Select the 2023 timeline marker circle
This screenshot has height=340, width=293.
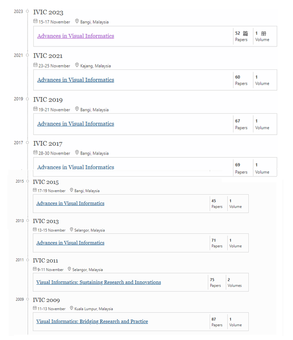[x=28, y=11]
